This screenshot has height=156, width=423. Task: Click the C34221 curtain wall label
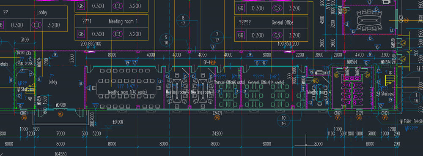pyautogui.click(x=217, y=113)
